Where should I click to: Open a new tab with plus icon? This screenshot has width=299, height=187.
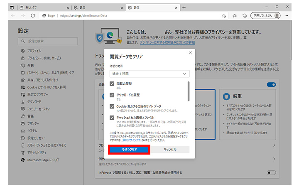click(x=184, y=7)
